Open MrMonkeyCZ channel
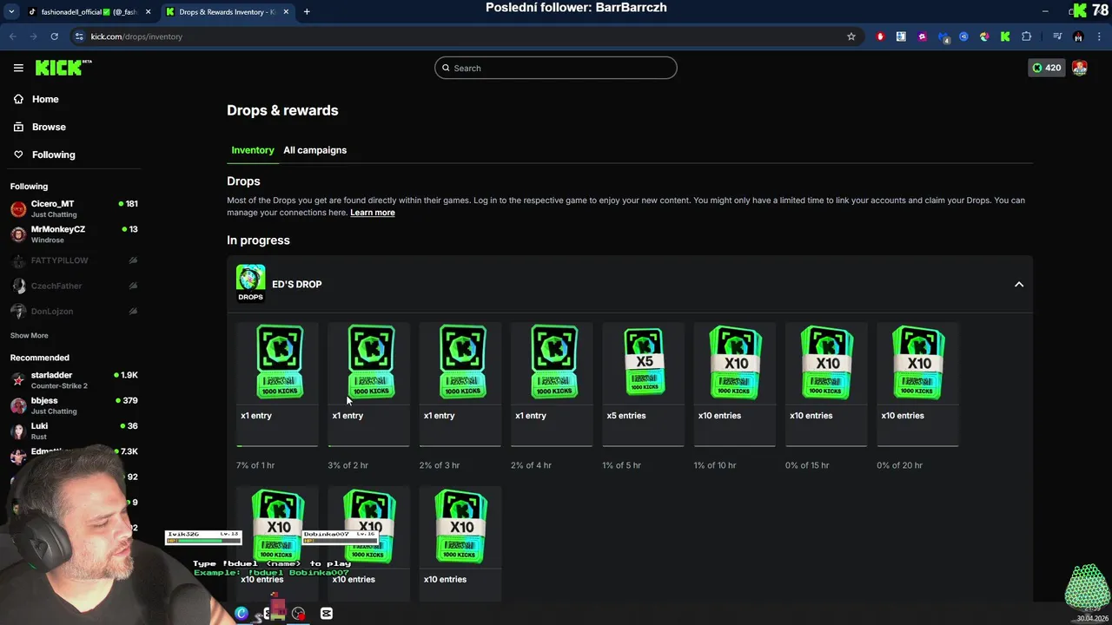 click(x=74, y=234)
